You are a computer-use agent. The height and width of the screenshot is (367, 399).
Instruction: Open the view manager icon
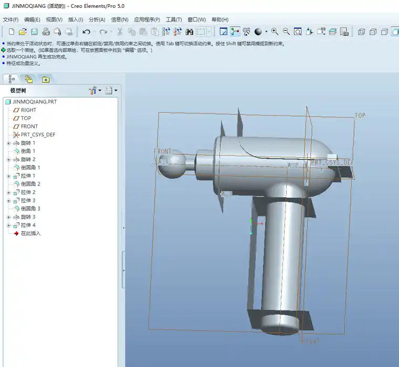tap(344, 32)
